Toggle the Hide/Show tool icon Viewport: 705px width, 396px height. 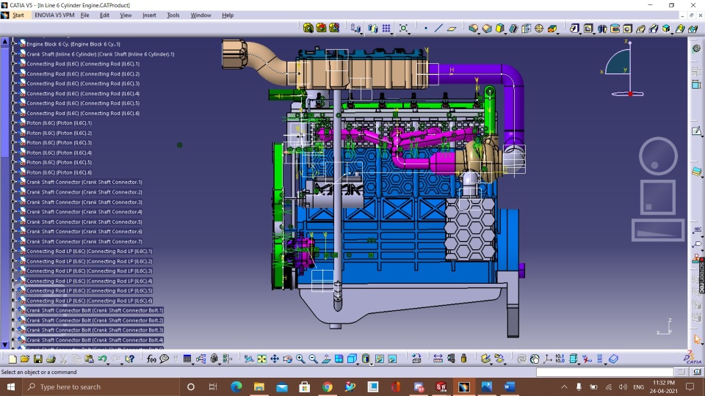click(x=378, y=359)
